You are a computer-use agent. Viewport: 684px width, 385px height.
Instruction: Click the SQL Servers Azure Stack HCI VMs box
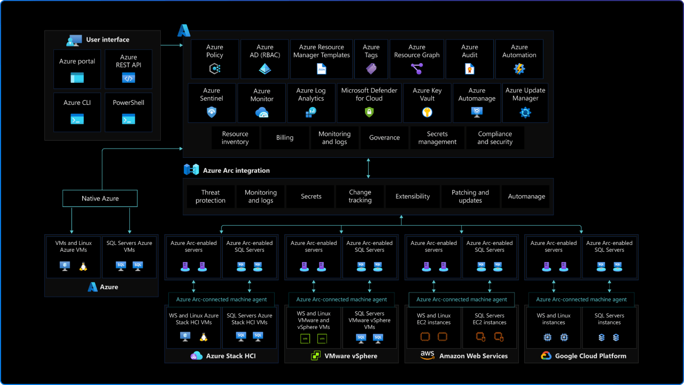tap(250, 327)
